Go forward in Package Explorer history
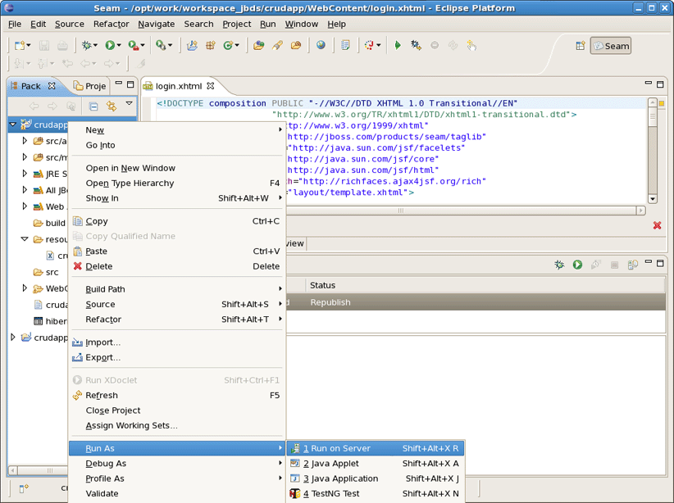 52,105
